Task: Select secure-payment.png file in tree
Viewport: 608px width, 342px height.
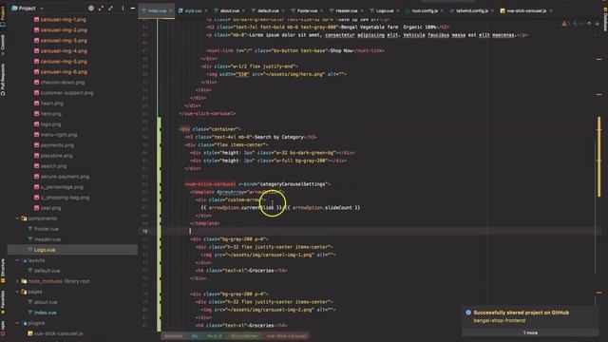Action: [61, 177]
